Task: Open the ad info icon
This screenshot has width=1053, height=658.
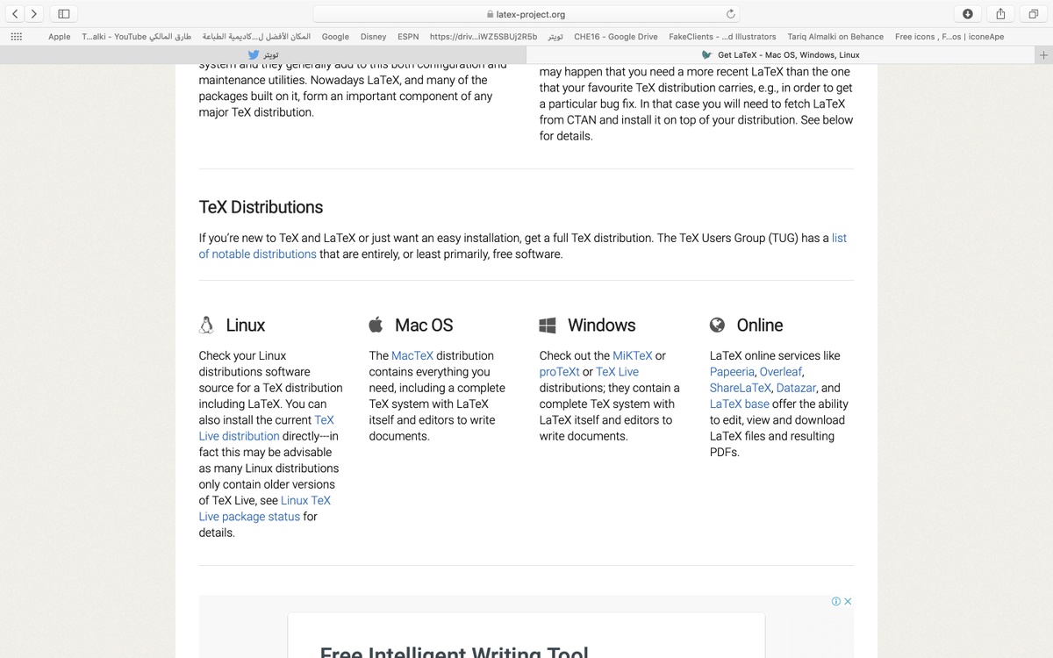Action: (x=836, y=601)
